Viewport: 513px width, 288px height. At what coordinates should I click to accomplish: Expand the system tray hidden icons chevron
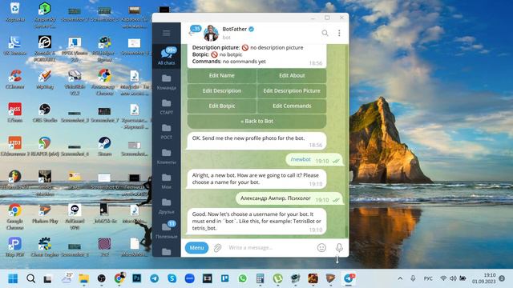(400, 278)
